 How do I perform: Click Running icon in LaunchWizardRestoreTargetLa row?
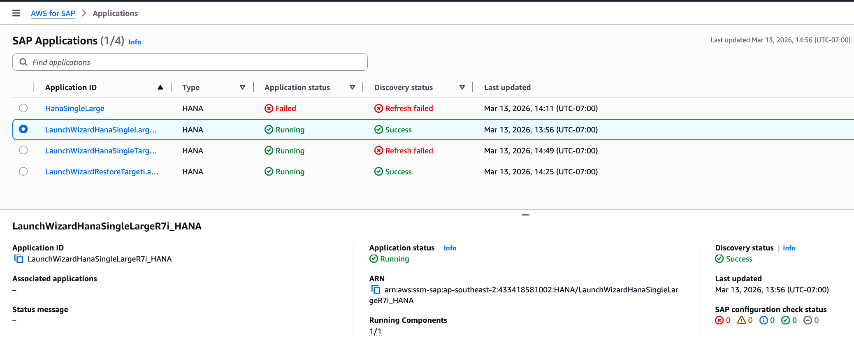click(269, 171)
